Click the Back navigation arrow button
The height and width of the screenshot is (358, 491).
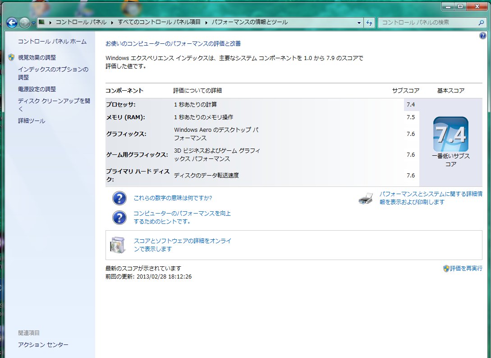(x=12, y=23)
